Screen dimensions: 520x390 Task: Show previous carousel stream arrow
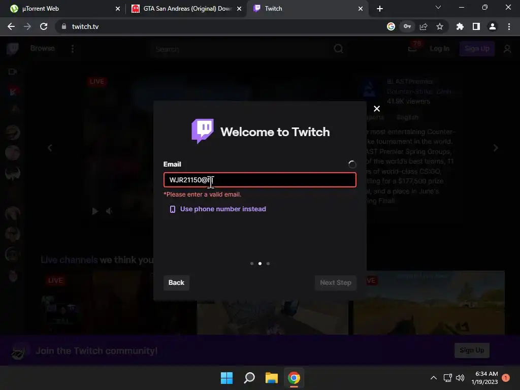(50, 148)
